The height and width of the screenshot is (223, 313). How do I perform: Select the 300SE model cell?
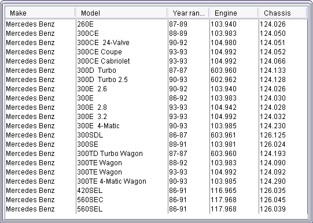click(122, 144)
